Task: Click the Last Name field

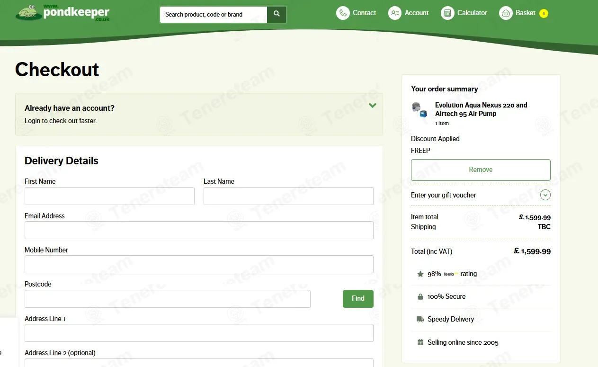Action: click(x=288, y=196)
